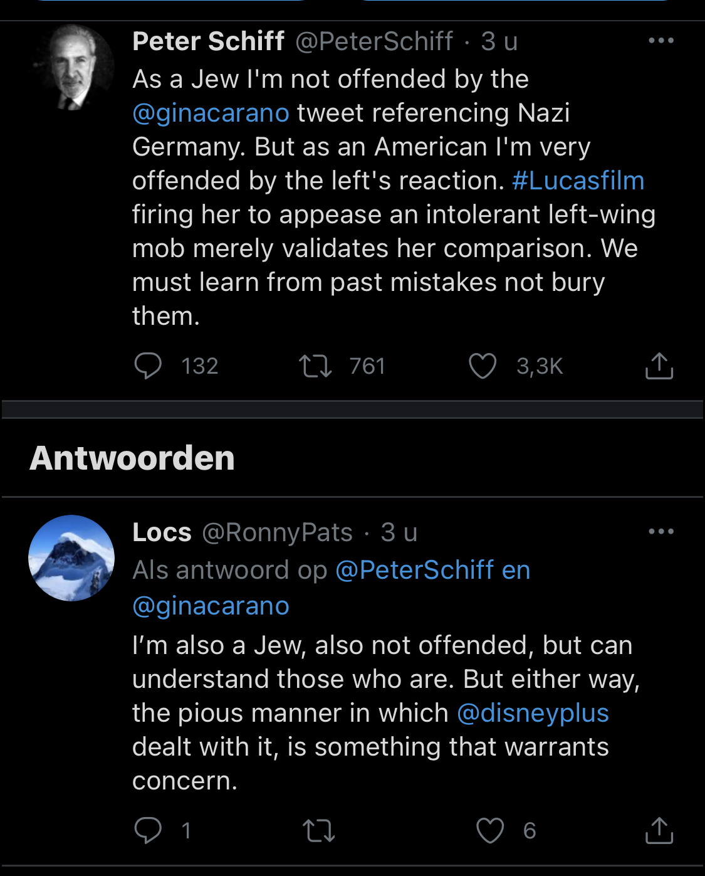View the 761 retweets count

pyautogui.click(x=367, y=366)
